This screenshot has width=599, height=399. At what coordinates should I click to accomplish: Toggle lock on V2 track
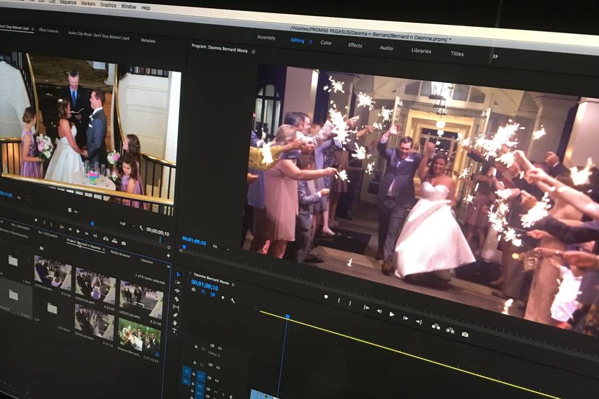pos(195,362)
